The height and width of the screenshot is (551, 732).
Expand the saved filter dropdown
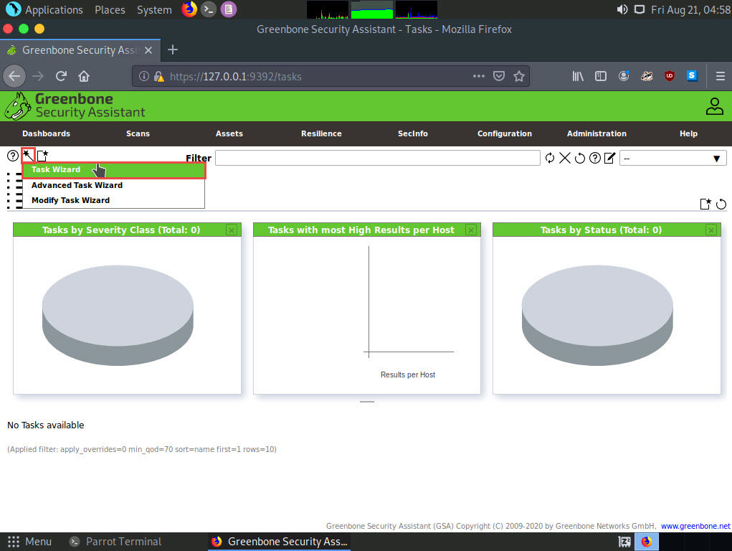(673, 159)
